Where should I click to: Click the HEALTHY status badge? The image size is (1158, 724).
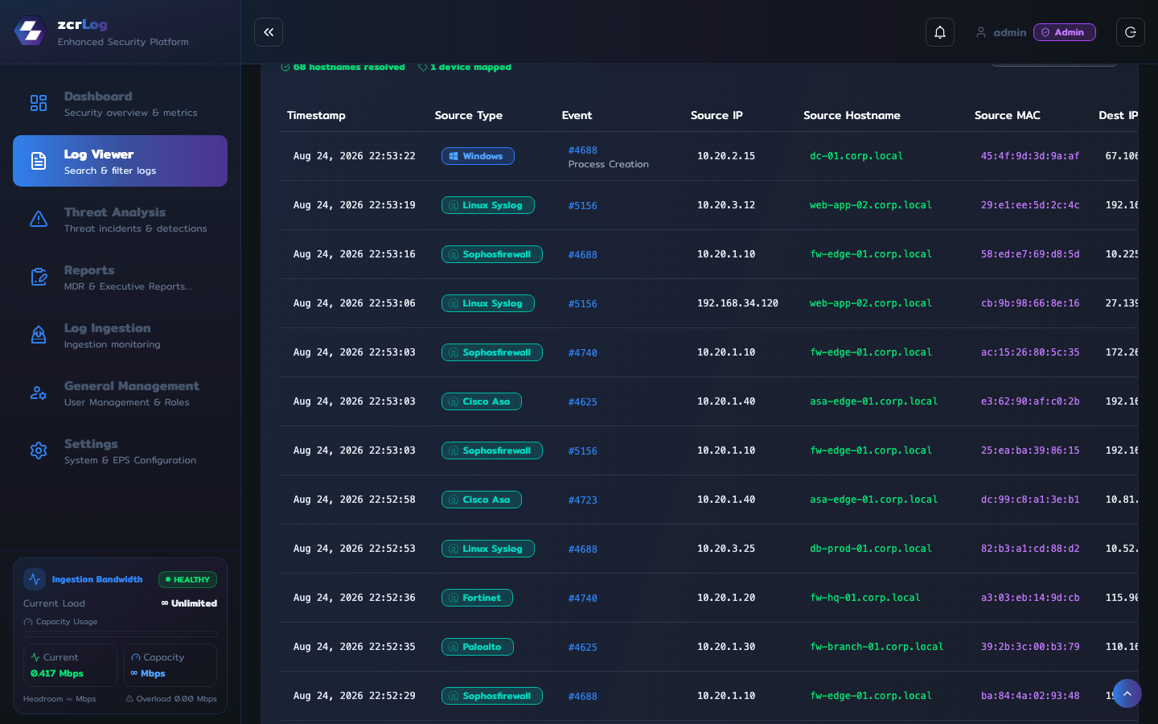[x=188, y=579]
